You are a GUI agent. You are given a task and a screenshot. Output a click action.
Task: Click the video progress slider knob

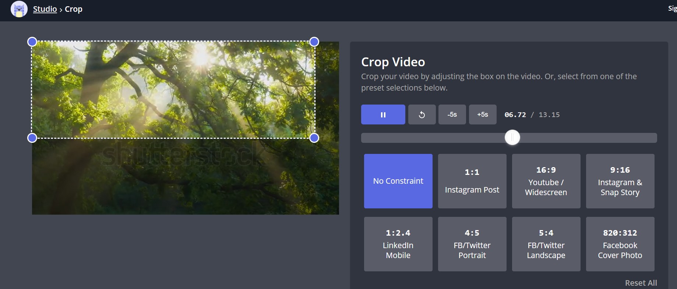point(512,138)
